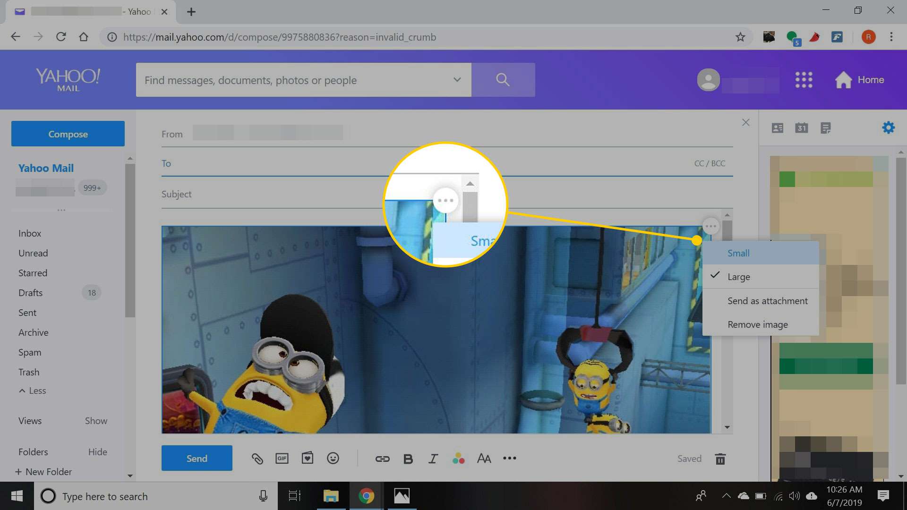Open the Contacts panel icon
Viewport: 907px width, 510px height.
[x=777, y=128]
